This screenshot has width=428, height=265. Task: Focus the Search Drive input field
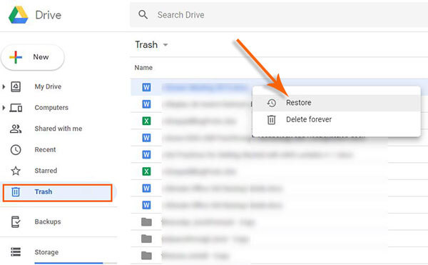(279, 15)
